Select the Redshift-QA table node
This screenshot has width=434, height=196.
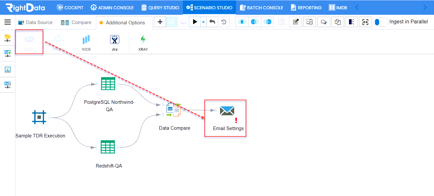[x=108, y=147]
